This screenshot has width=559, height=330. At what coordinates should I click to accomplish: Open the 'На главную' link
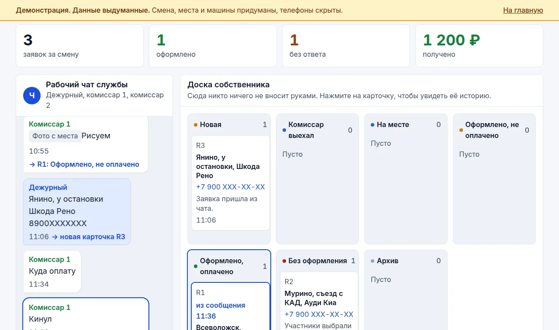coord(523,10)
